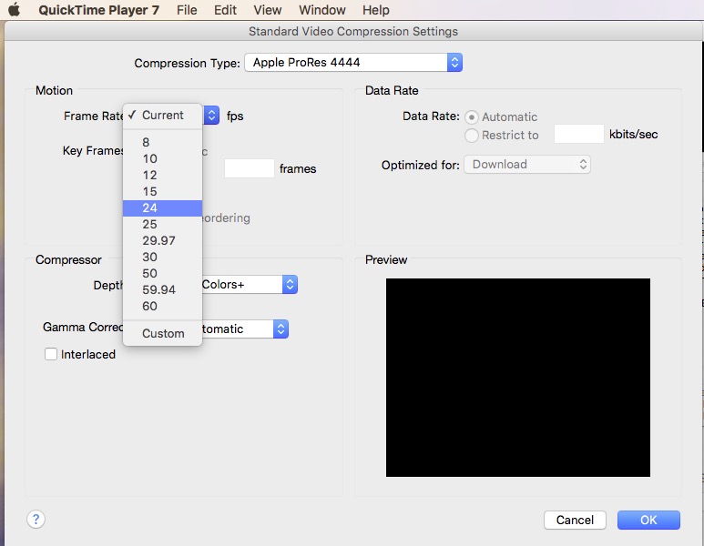Click the black preview thumbnail
Viewport: 704px width, 546px height.
518,378
